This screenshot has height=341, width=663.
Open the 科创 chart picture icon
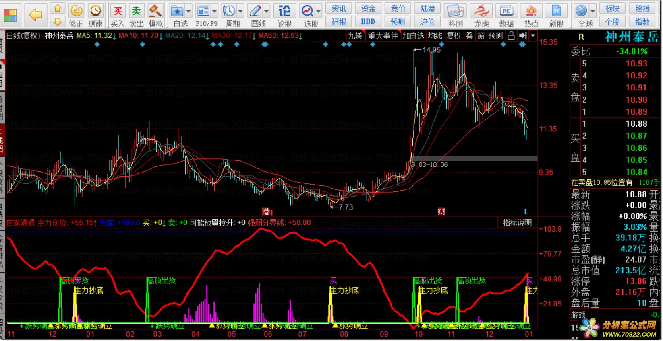click(x=455, y=11)
